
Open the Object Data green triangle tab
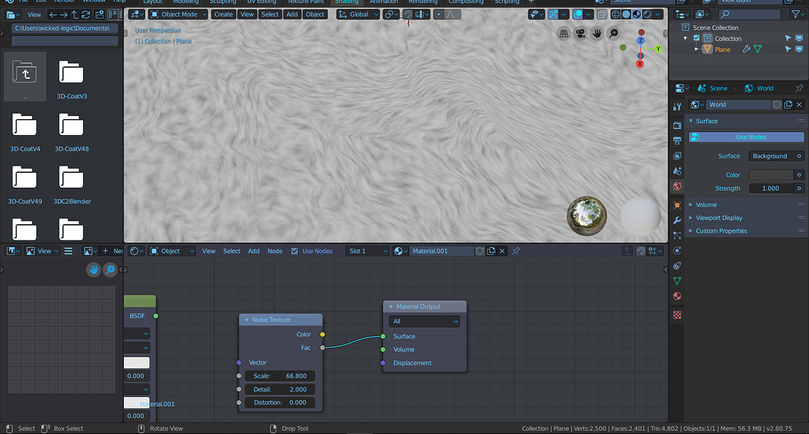click(677, 281)
